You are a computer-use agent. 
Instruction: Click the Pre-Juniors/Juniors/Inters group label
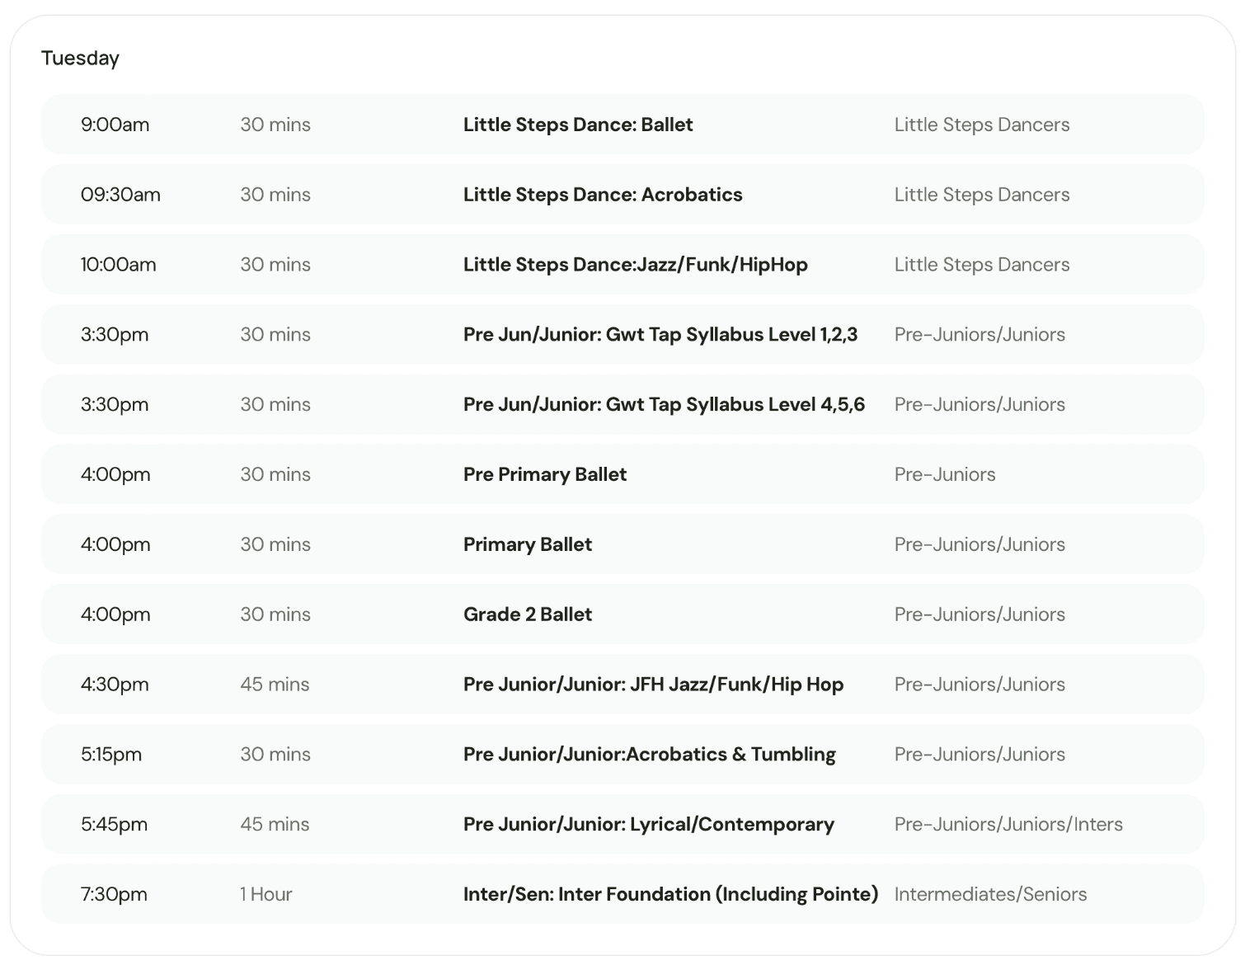pyautogui.click(x=1008, y=824)
